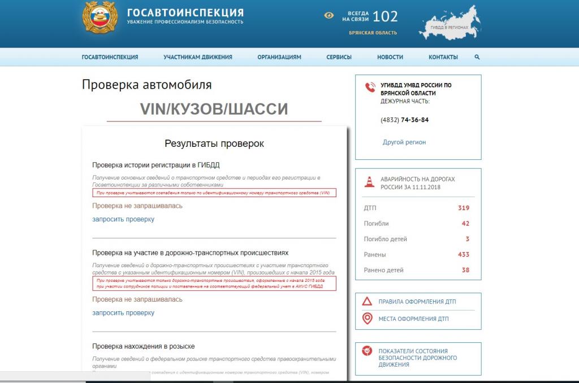579x383 pixels.
Task: Click the Погибло детей value 3
Action: point(468,239)
